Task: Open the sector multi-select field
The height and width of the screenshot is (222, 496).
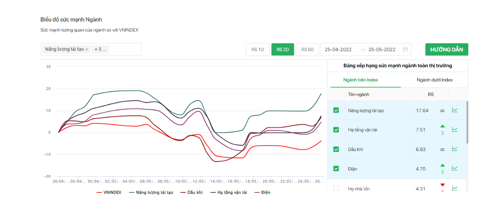Action: point(91,50)
